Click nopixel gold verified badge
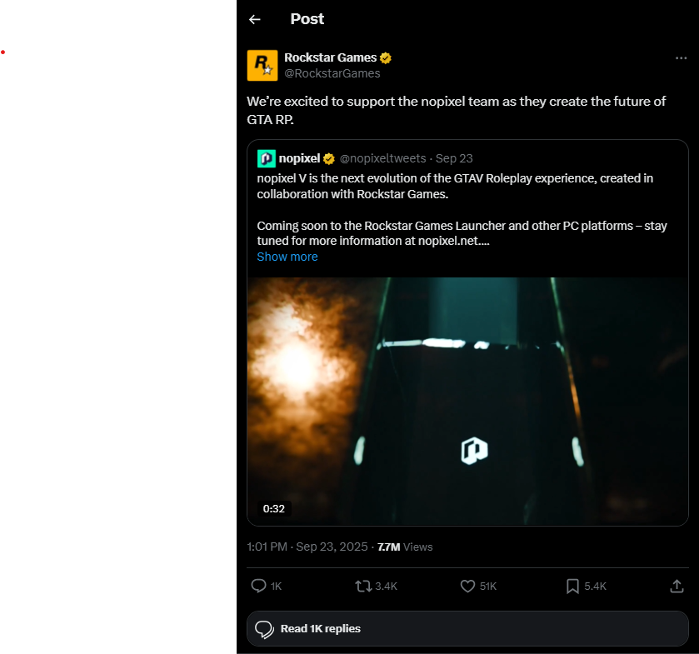 click(329, 158)
